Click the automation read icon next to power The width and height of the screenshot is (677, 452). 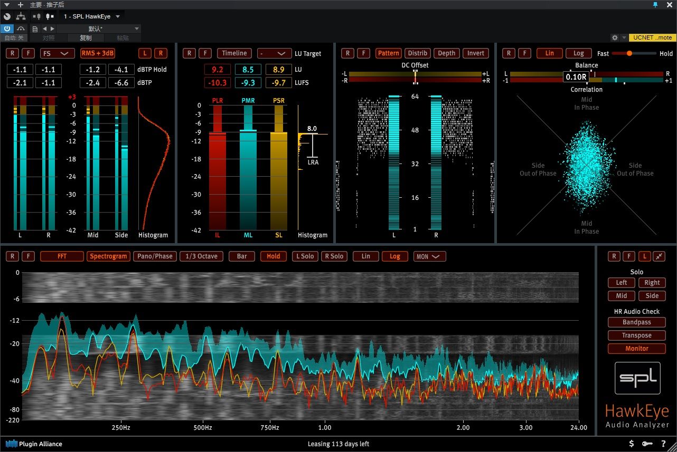[21, 28]
